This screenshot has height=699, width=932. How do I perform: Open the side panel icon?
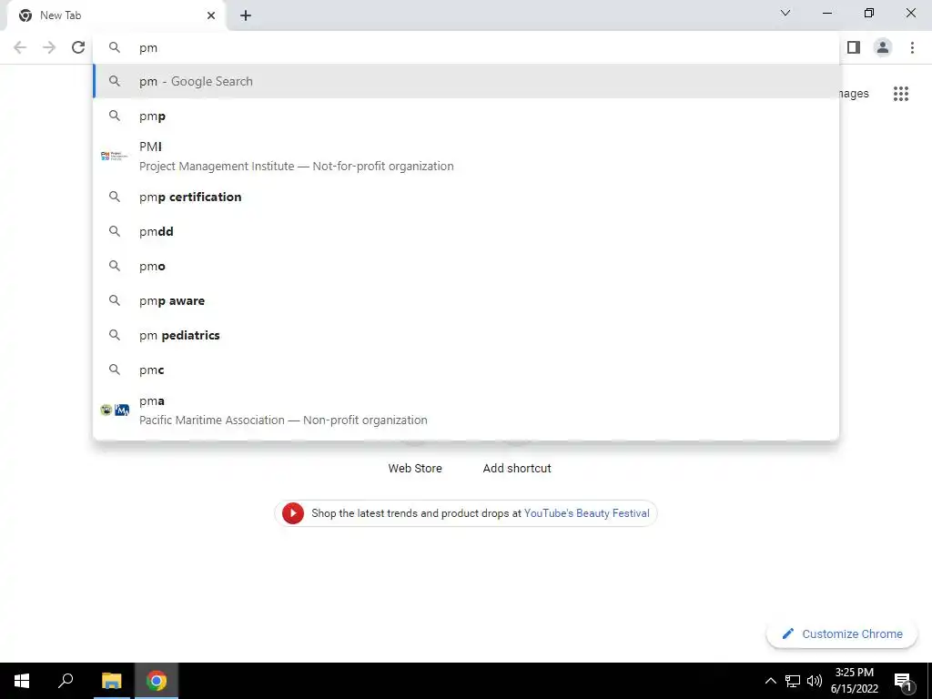pyautogui.click(x=854, y=47)
